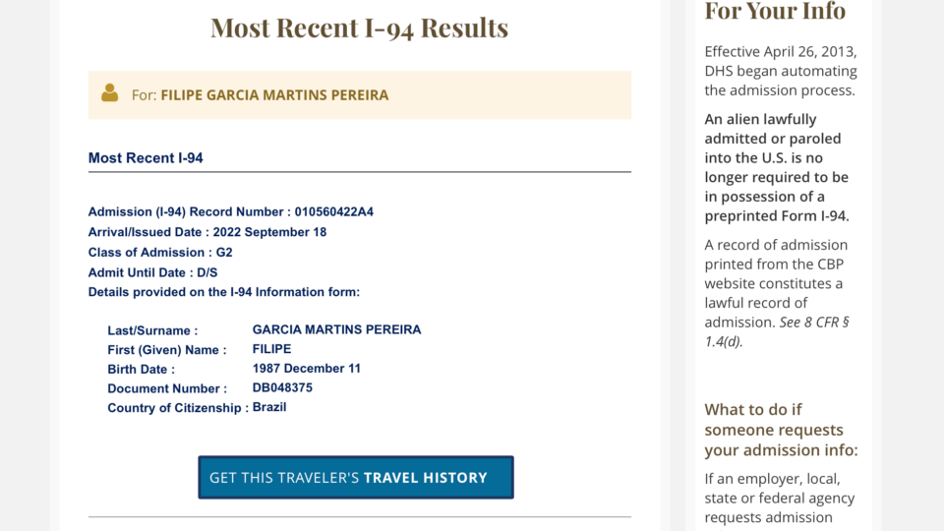Viewport: 944px width, 531px height.
Task: Click the Details provided on I-94 Information form line
Action: [224, 292]
